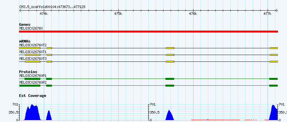This screenshot has height=122, width=287.
Task: Click the Genes track heading
Action: (x=25, y=24)
